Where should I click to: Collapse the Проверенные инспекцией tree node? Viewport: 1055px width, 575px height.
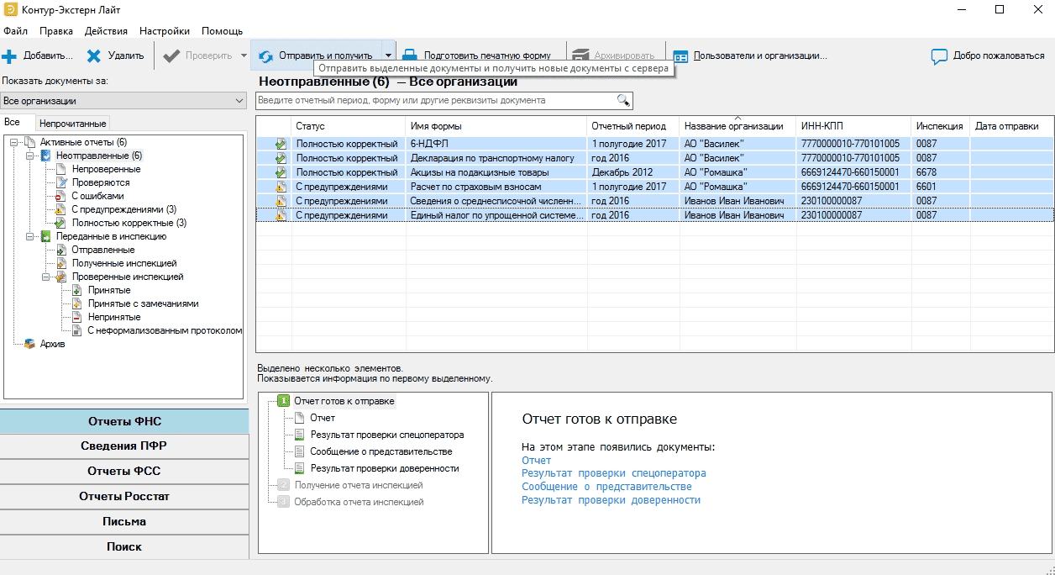(x=45, y=277)
